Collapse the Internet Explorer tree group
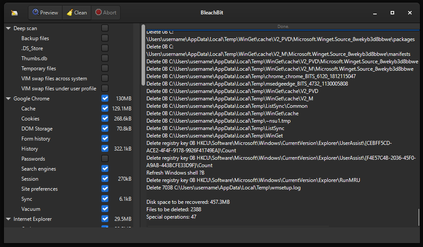The image size is (423, 247). [8, 219]
